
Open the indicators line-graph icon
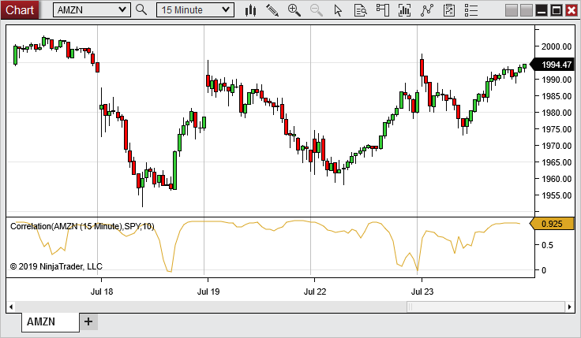tap(427, 10)
